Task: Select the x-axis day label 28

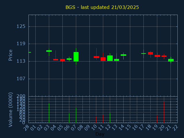Action: click(26, 128)
